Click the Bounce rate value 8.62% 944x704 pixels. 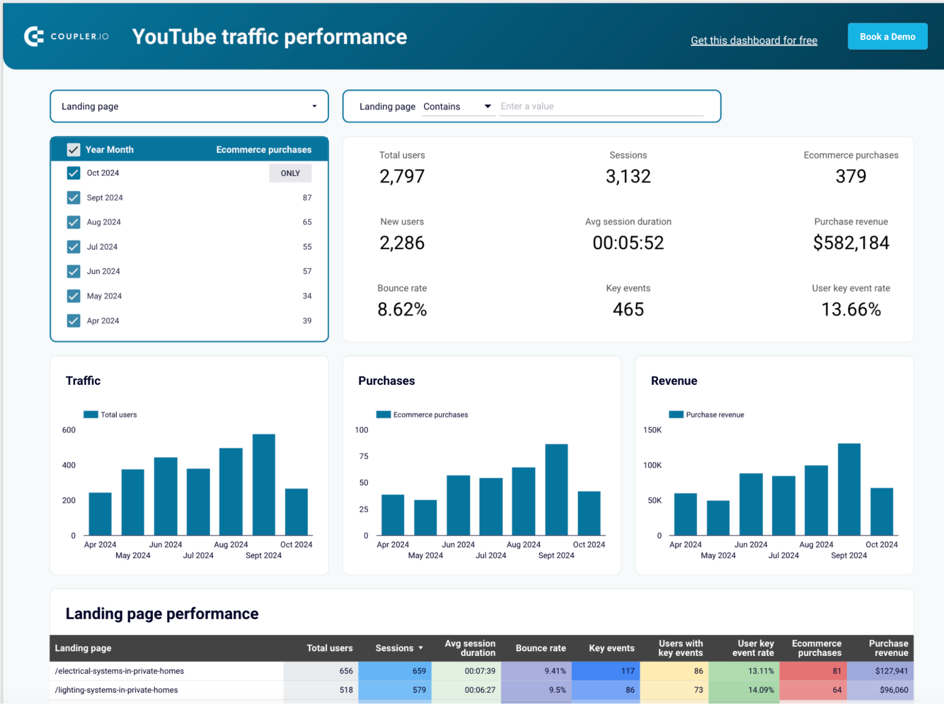(402, 309)
